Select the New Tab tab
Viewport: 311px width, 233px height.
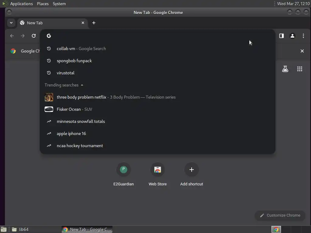(52, 23)
